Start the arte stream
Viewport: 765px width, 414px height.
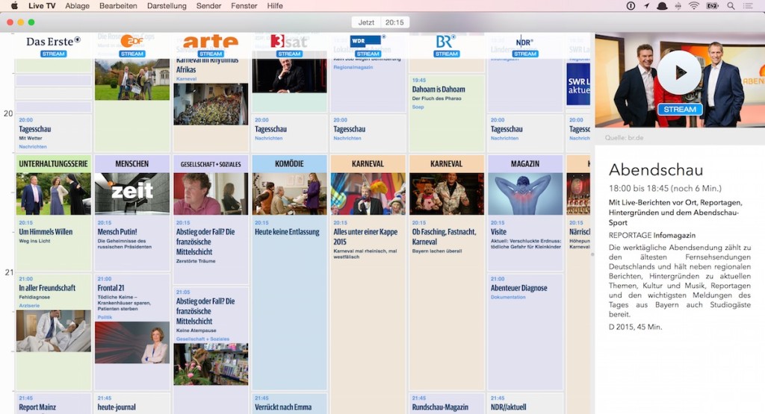tap(210, 54)
